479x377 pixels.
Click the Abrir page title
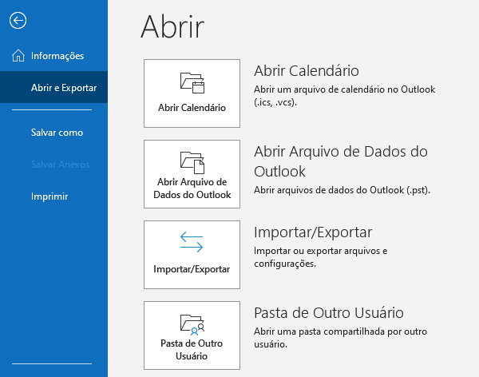pyautogui.click(x=172, y=26)
